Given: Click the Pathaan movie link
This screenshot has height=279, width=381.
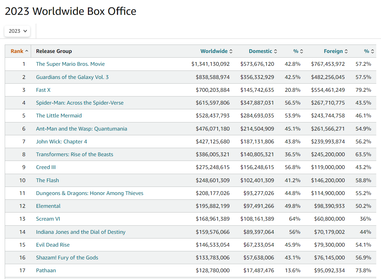Looking at the screenshot, I should (46, 271).
